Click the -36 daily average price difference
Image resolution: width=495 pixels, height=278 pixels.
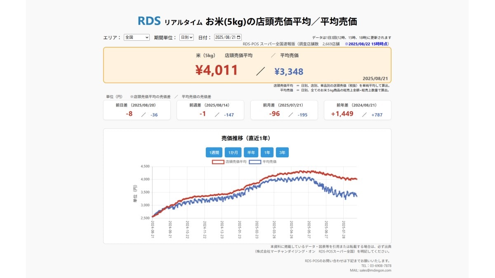pyautogui.click(x=154, y=115)
